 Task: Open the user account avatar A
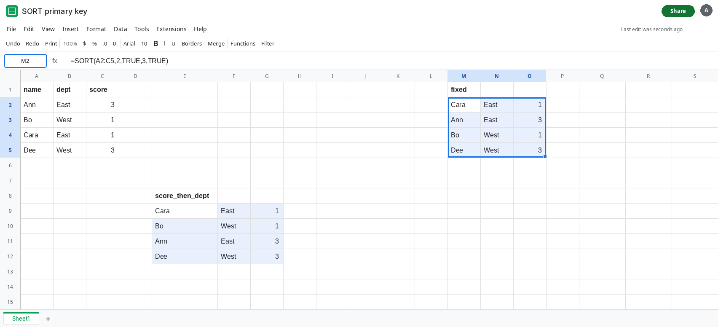(706, 11)
